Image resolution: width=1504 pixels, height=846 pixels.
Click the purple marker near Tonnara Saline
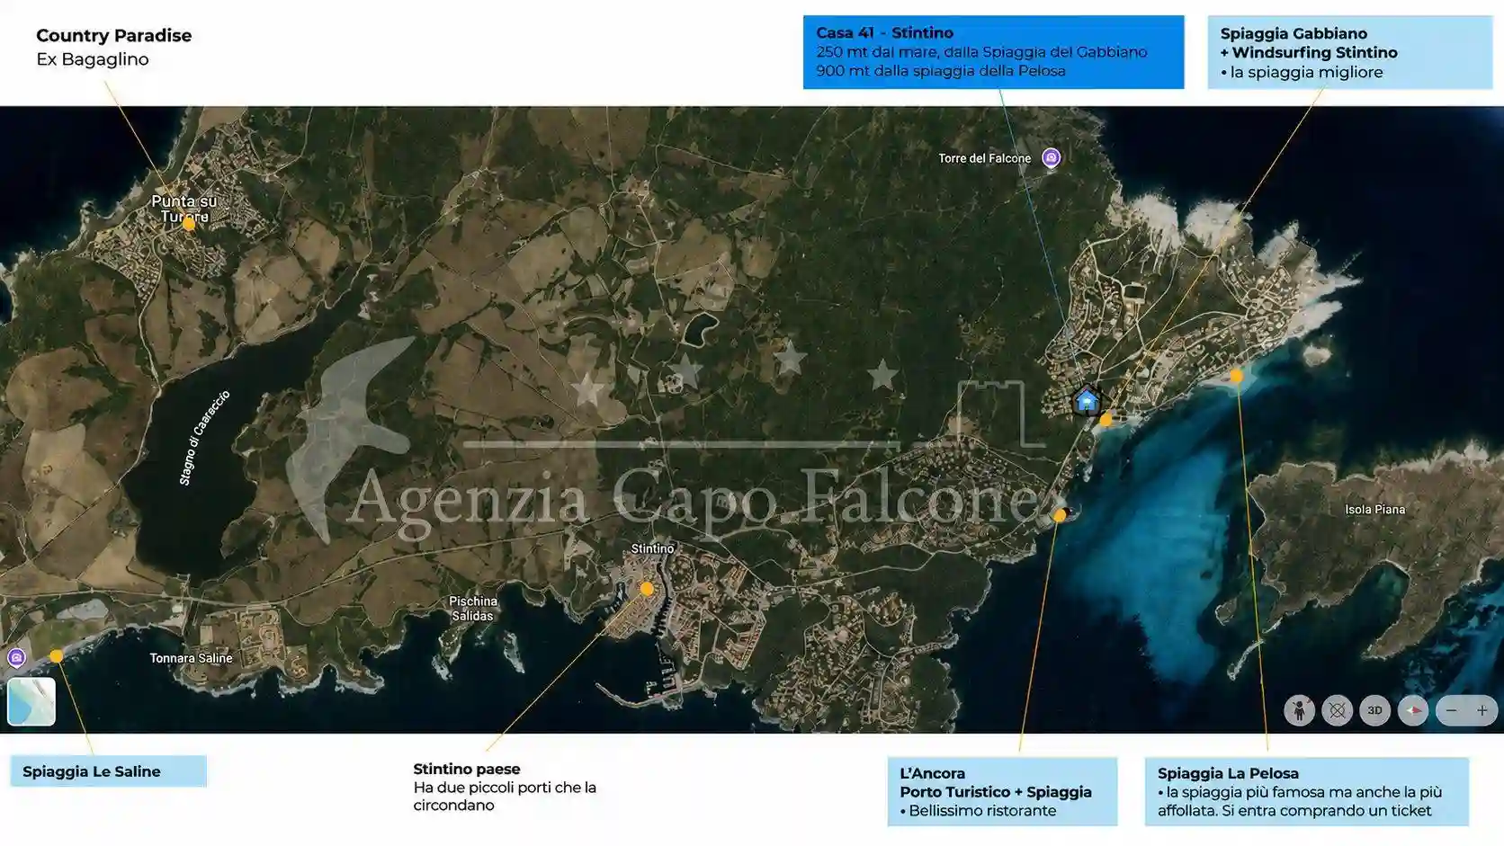tap(16, 658)
